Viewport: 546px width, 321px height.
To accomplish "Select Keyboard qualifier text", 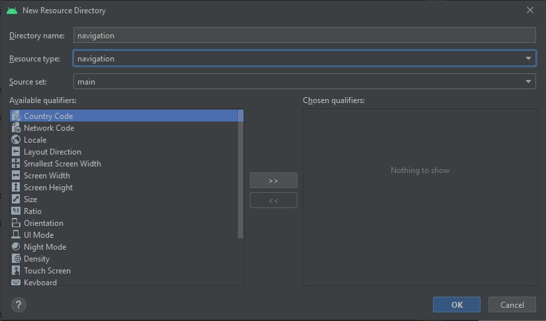I will 40,283.
